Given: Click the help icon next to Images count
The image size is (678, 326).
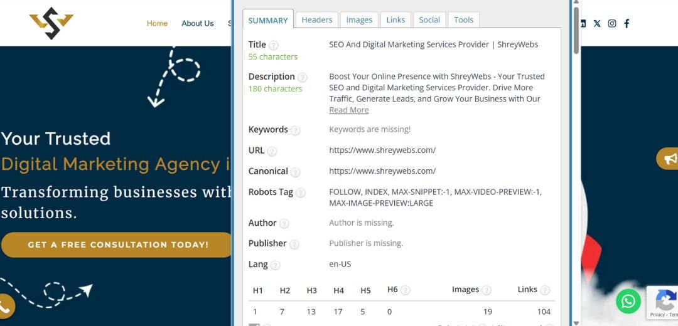Looking at the screenshot, I should [487, 291].
